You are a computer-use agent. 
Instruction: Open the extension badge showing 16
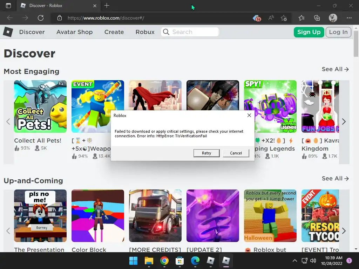(257, 18)
